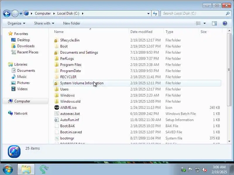Select the Boot folder icon
234x175 pixels.
coord(56,46)
